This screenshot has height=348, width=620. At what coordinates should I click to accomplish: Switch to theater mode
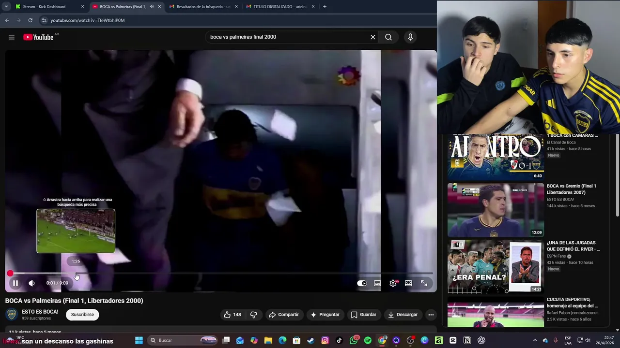click(408, 283)
